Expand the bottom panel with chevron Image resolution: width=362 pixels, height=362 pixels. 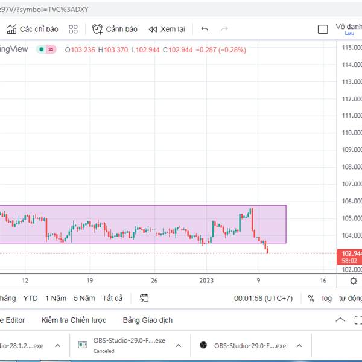[340, 320]
